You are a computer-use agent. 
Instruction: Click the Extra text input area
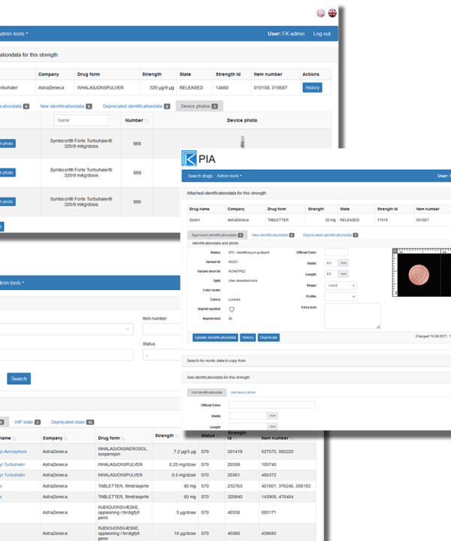[352, 316]
